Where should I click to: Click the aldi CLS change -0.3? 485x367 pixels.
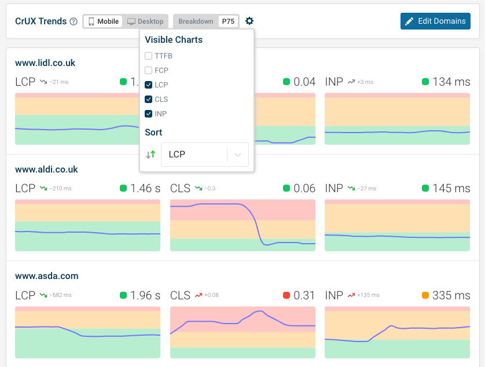coord(210,189)
